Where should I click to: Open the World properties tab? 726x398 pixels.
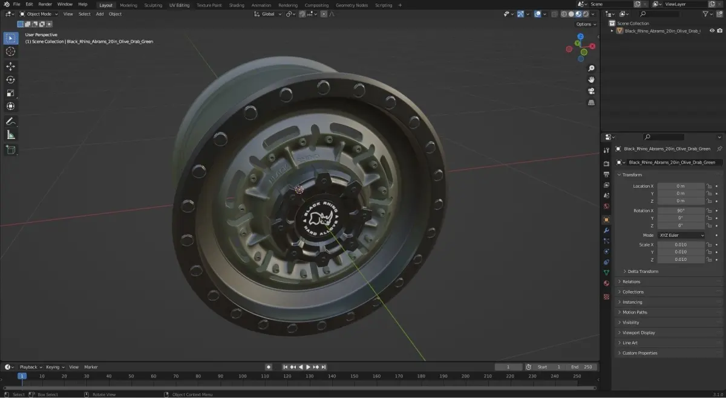click(x=606, y=206)
